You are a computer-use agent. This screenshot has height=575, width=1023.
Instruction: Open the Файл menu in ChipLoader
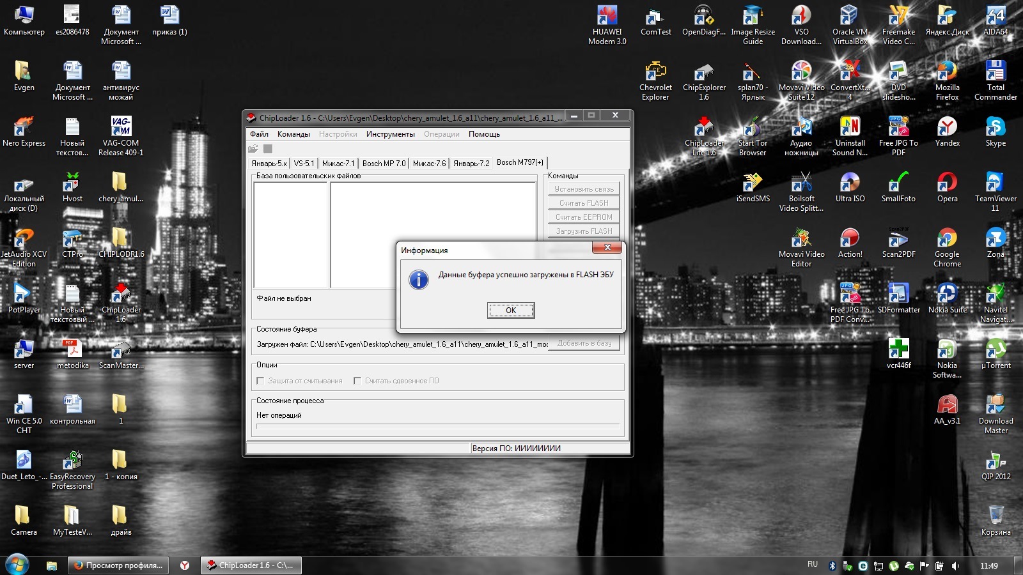point(259,134)
